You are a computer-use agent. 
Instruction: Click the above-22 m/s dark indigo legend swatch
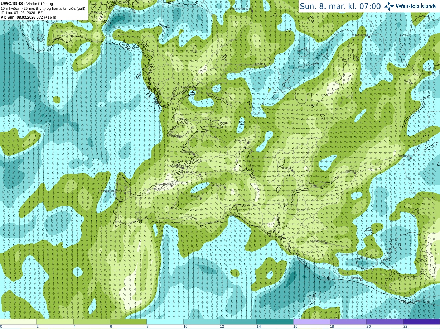coord(421,322)
